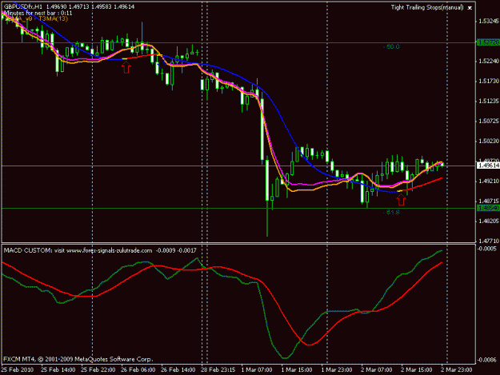Click the 26 Feb 06:00 time axis label

(x=138, y=370)
